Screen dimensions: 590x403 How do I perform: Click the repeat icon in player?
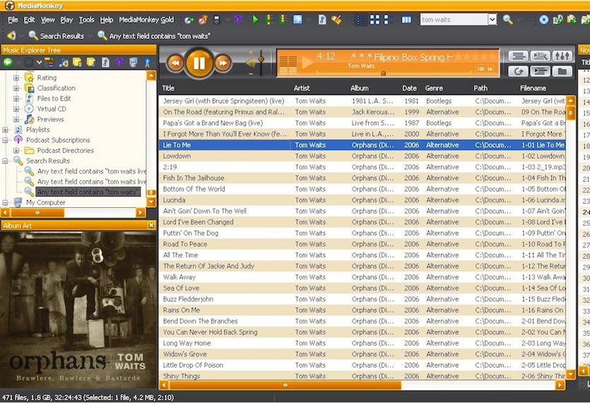[x=517, y=71]
